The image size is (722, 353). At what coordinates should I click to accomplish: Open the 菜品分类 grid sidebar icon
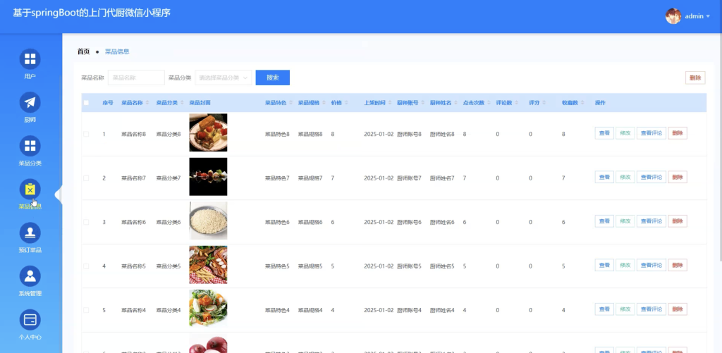point(30,146)
